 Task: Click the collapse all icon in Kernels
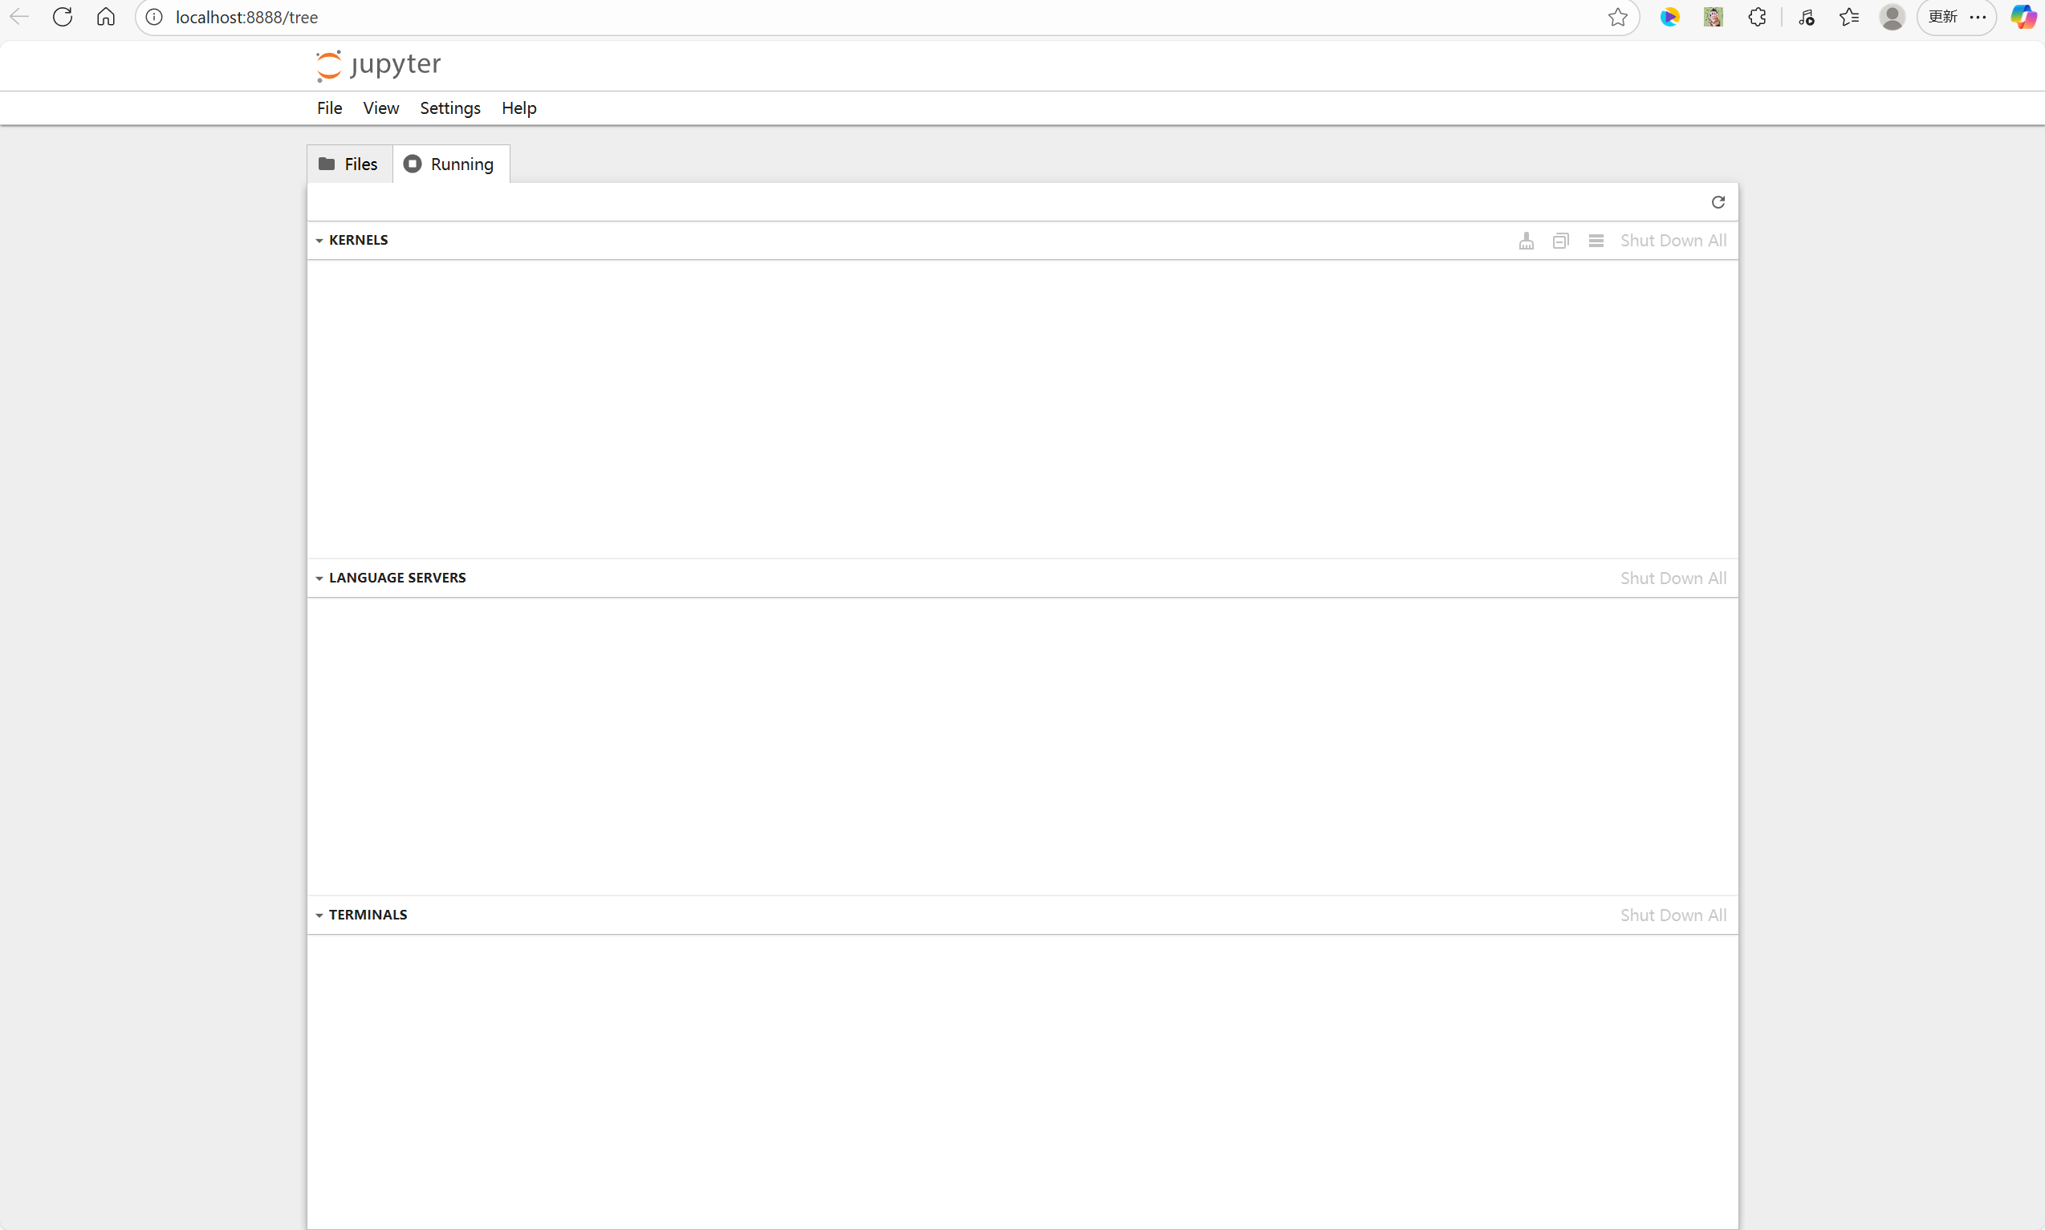coord(1561,241)
